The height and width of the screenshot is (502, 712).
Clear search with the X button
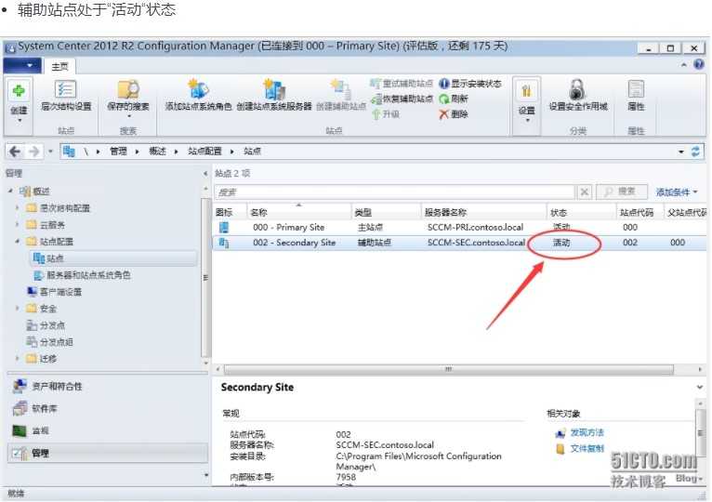[585, 192]
